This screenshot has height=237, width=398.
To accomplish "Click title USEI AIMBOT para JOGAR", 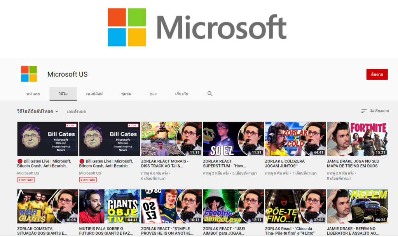I will click(x=224, y=231).
